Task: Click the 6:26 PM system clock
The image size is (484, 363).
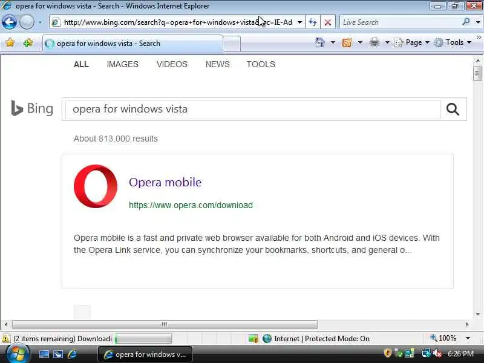Action: click(x=460, y=354)
